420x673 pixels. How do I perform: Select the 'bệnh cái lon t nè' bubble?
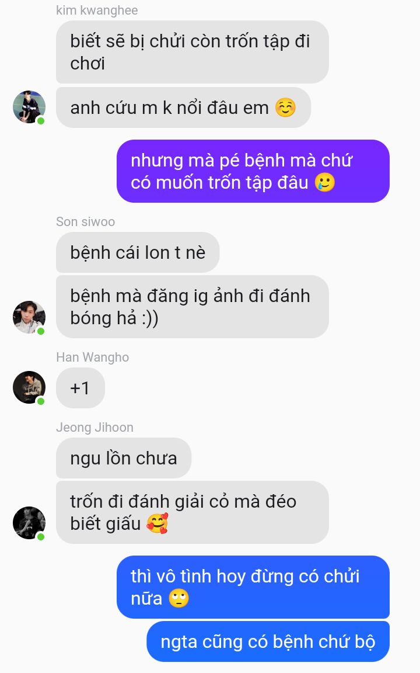click(138, 252)
